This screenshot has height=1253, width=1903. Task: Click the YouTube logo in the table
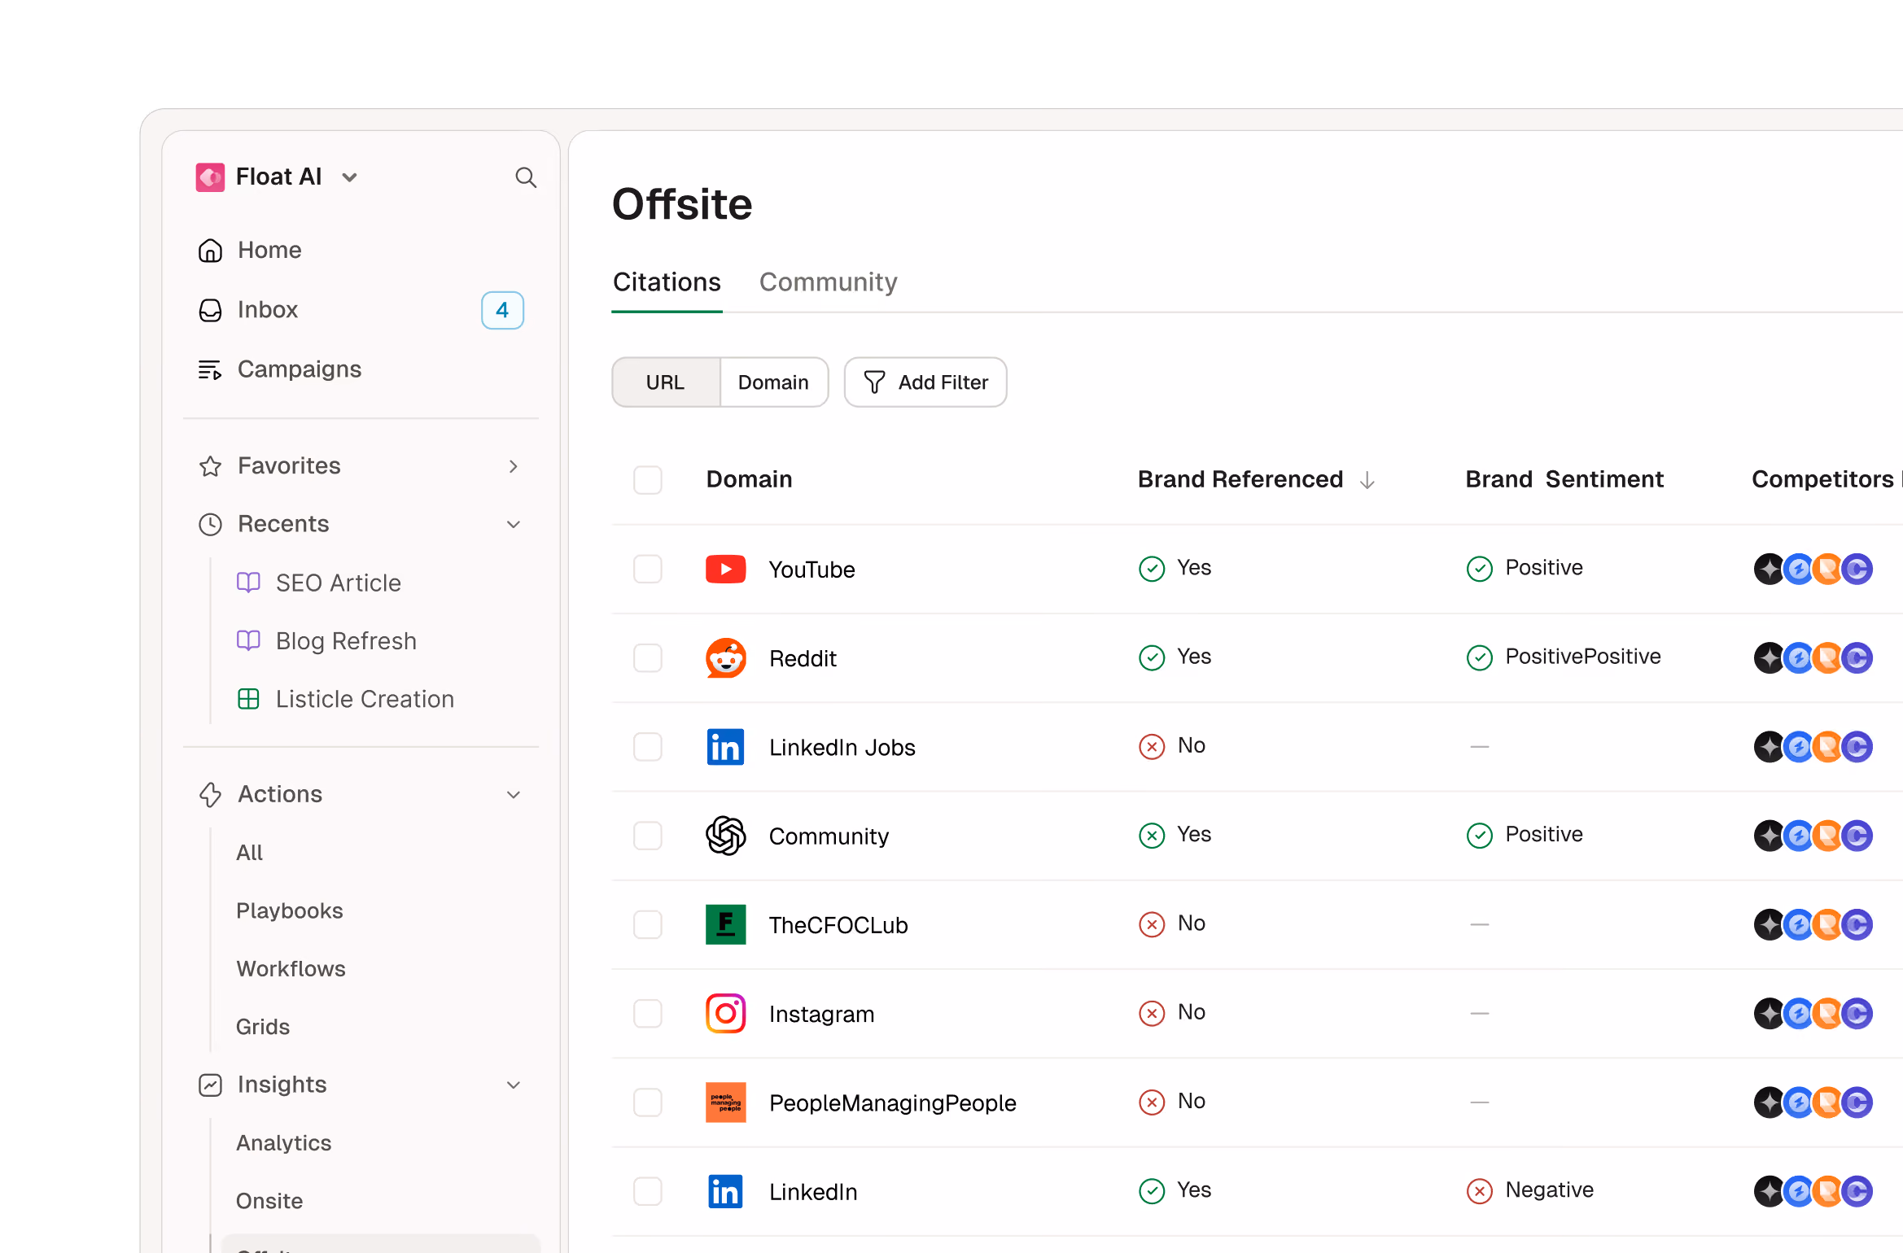[x=725, y=569]
